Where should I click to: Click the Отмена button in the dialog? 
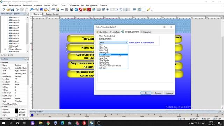coord(157,93)
